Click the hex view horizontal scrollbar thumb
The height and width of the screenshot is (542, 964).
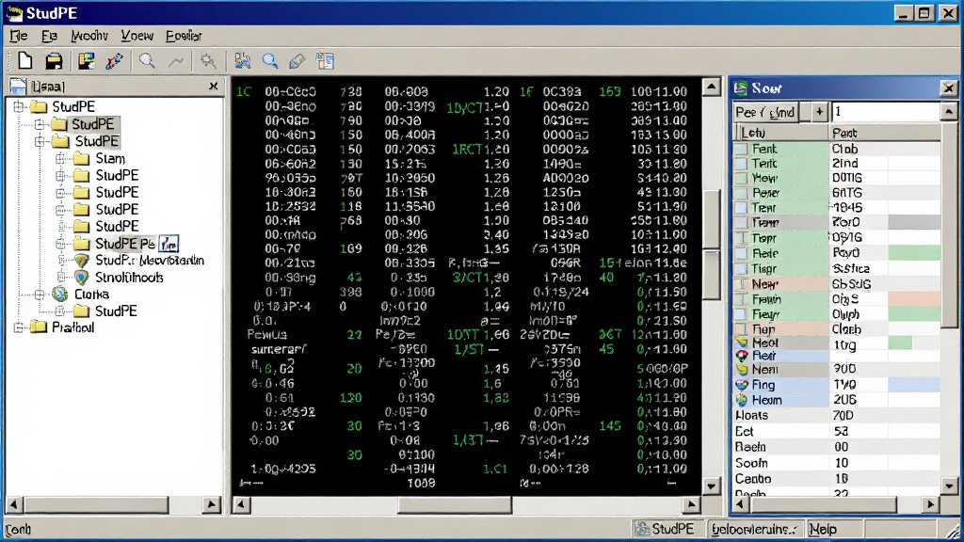pos(455,505)
